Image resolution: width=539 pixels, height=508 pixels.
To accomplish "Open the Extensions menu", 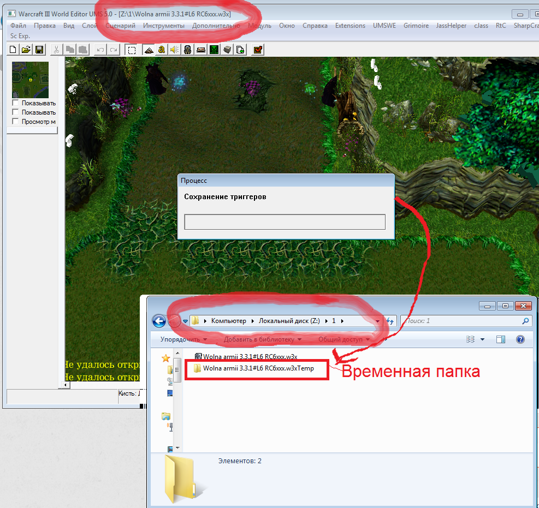I will tap(350, 26).
